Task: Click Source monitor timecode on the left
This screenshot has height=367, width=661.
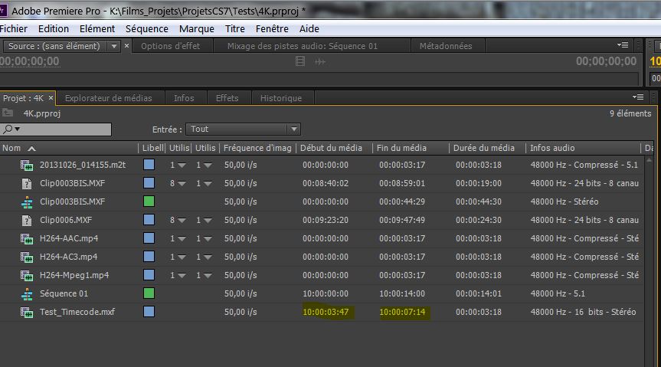Action: point(30,61)
